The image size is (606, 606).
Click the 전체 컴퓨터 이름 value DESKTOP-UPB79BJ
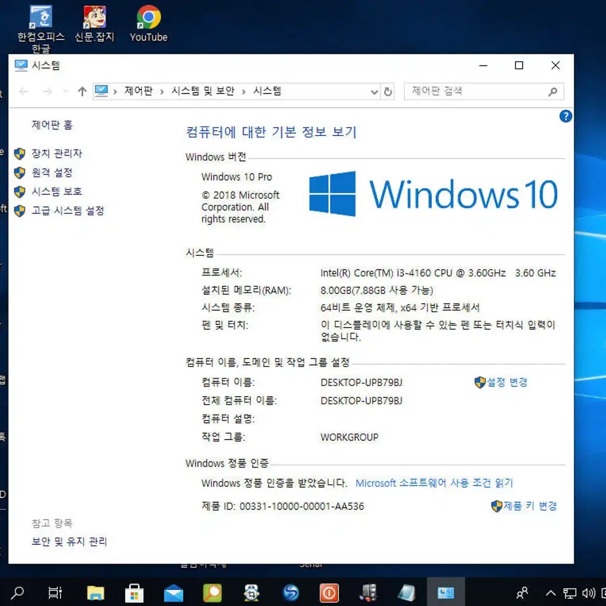(x=361, y=401)
